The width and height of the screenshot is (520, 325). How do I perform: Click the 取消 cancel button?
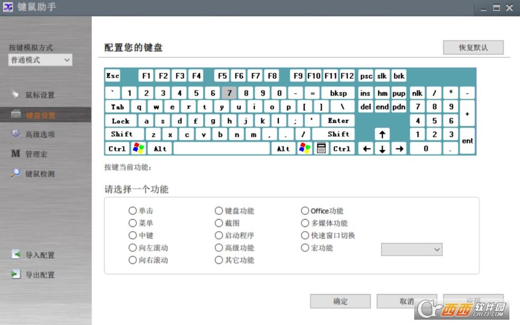pyautogui.click(x=407, y=301)
